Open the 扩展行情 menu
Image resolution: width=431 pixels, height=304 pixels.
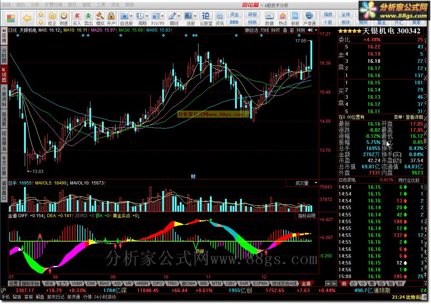[x=53, y=5]
